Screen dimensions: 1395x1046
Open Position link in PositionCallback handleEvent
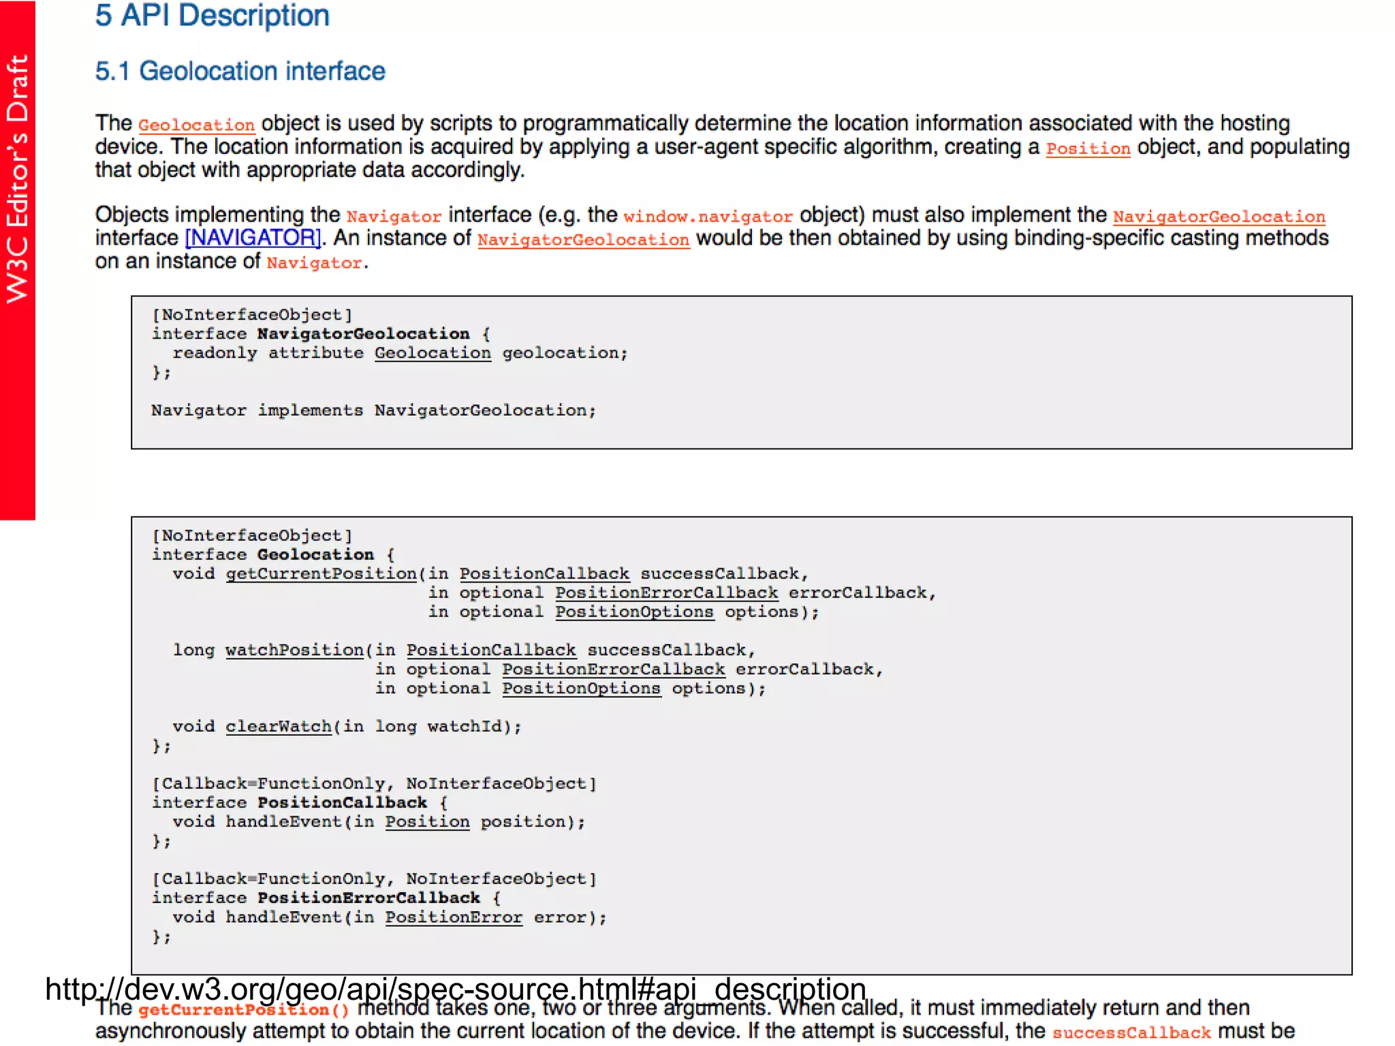click(427, 822)
